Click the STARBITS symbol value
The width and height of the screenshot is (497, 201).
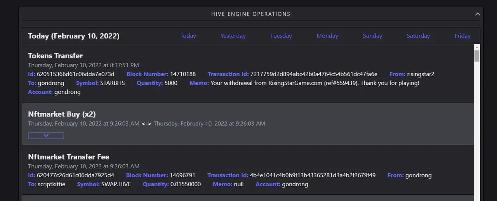pyautogui.click(x=113, y=83)
